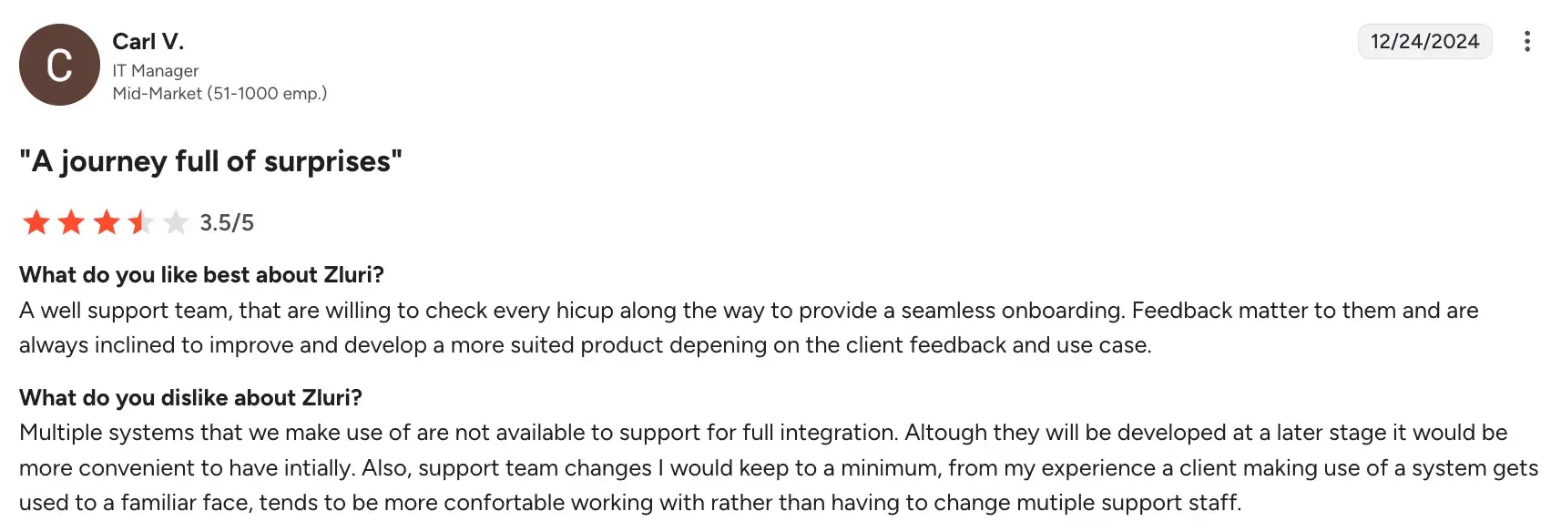Open reviewer Carl V.'s name
Image resolution: width=1561 pixels, height=532 pixels.
(x=148, y=42)
